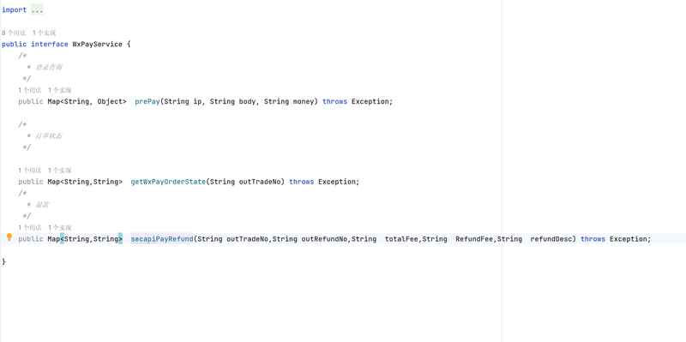686x342 pixels.
Task: Open '1 个用法' hint above getWxPayOrderState
Action: point(30,170)
